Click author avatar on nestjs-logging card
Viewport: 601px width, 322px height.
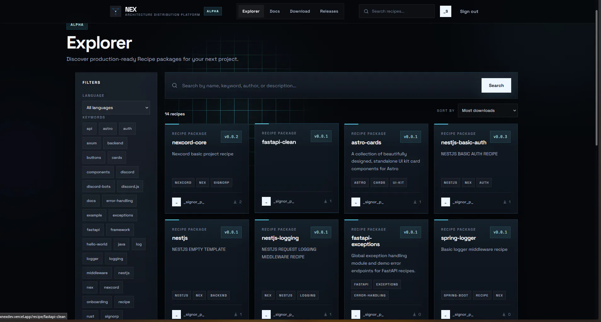[266, 314]
